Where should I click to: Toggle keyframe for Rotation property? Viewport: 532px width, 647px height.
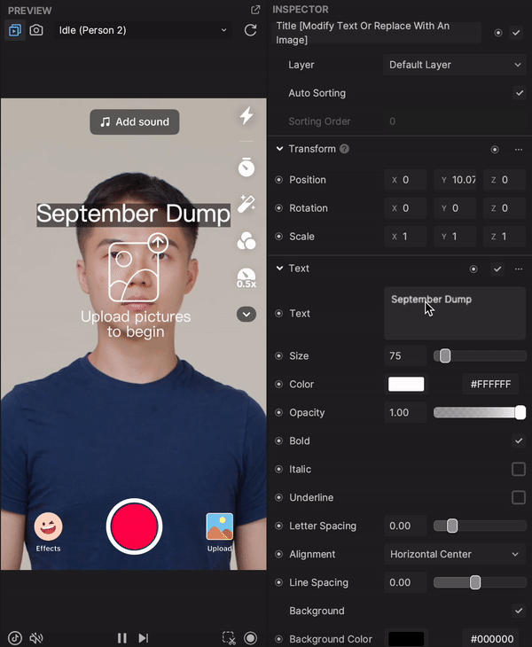pos(279,208)
